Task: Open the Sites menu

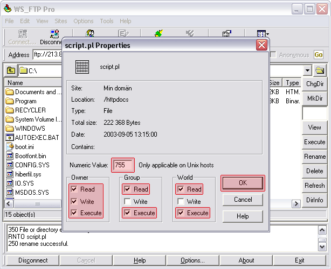Action: [61, 21]
